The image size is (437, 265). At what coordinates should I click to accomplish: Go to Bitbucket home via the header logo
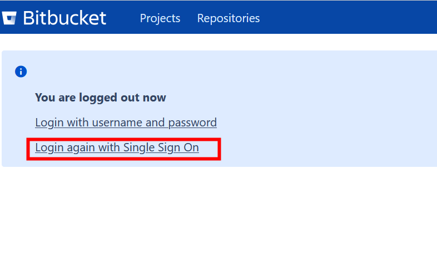coord(54,18)
